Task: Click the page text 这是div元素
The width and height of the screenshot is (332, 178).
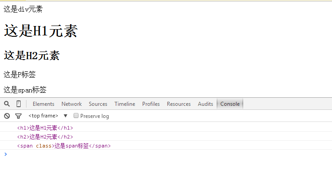Action: pyautogui.click(x=23, y=9)
